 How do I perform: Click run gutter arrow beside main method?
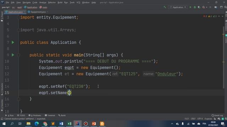click(13, 55)
